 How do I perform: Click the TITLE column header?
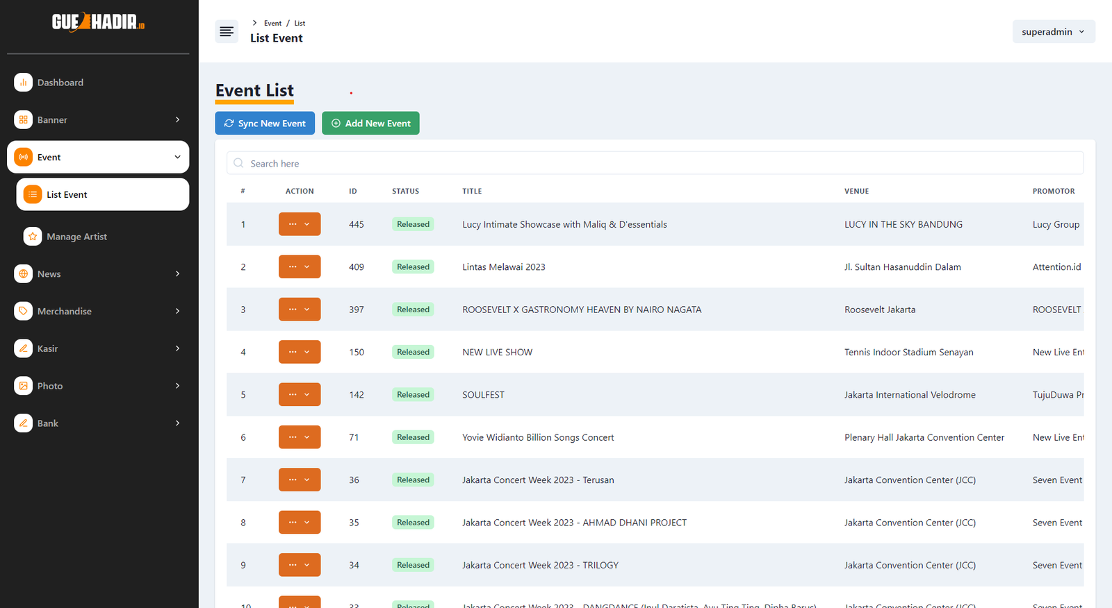pos(472,191)
